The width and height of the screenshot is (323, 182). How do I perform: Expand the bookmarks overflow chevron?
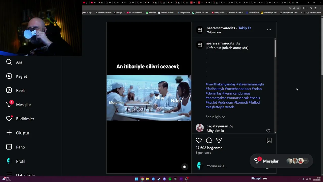[x=301, y=12]
